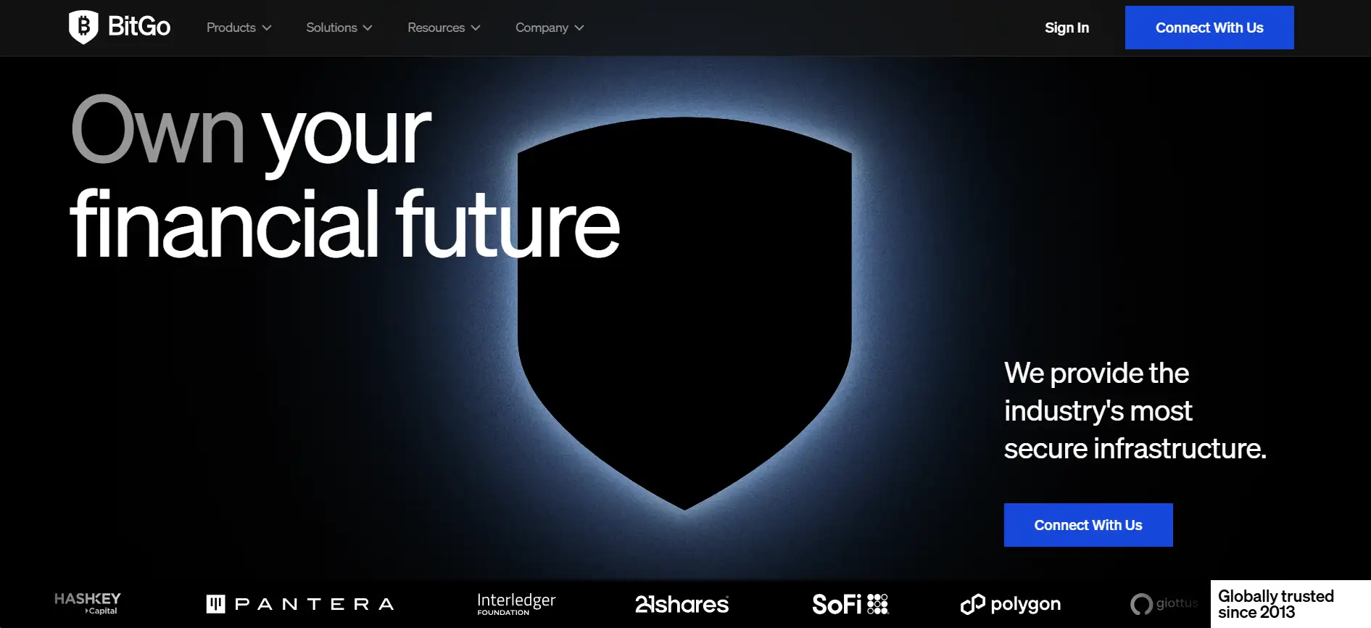The width and height of the screenshot is (1371, 628).
Task: Click the BitGo wordmark text
Action: point(139,27)
